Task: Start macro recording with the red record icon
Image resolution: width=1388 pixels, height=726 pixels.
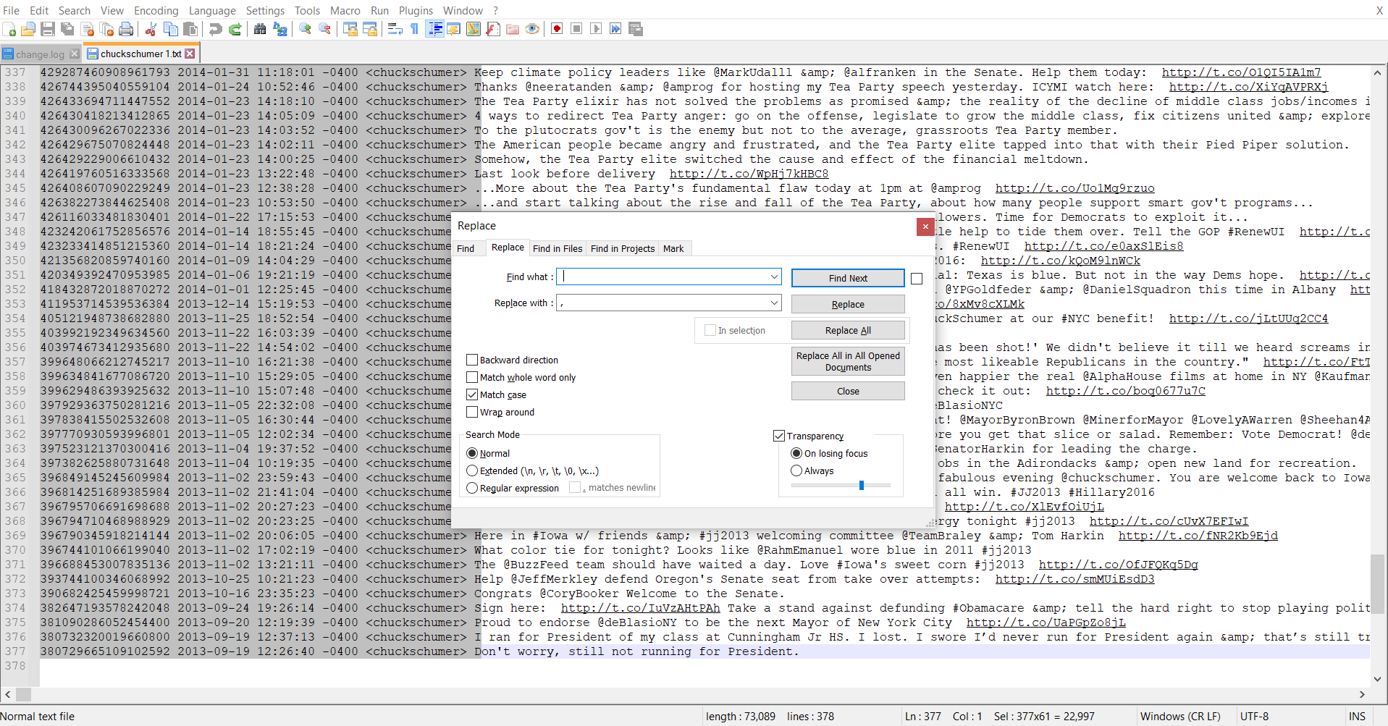Action: pos(557,29)
